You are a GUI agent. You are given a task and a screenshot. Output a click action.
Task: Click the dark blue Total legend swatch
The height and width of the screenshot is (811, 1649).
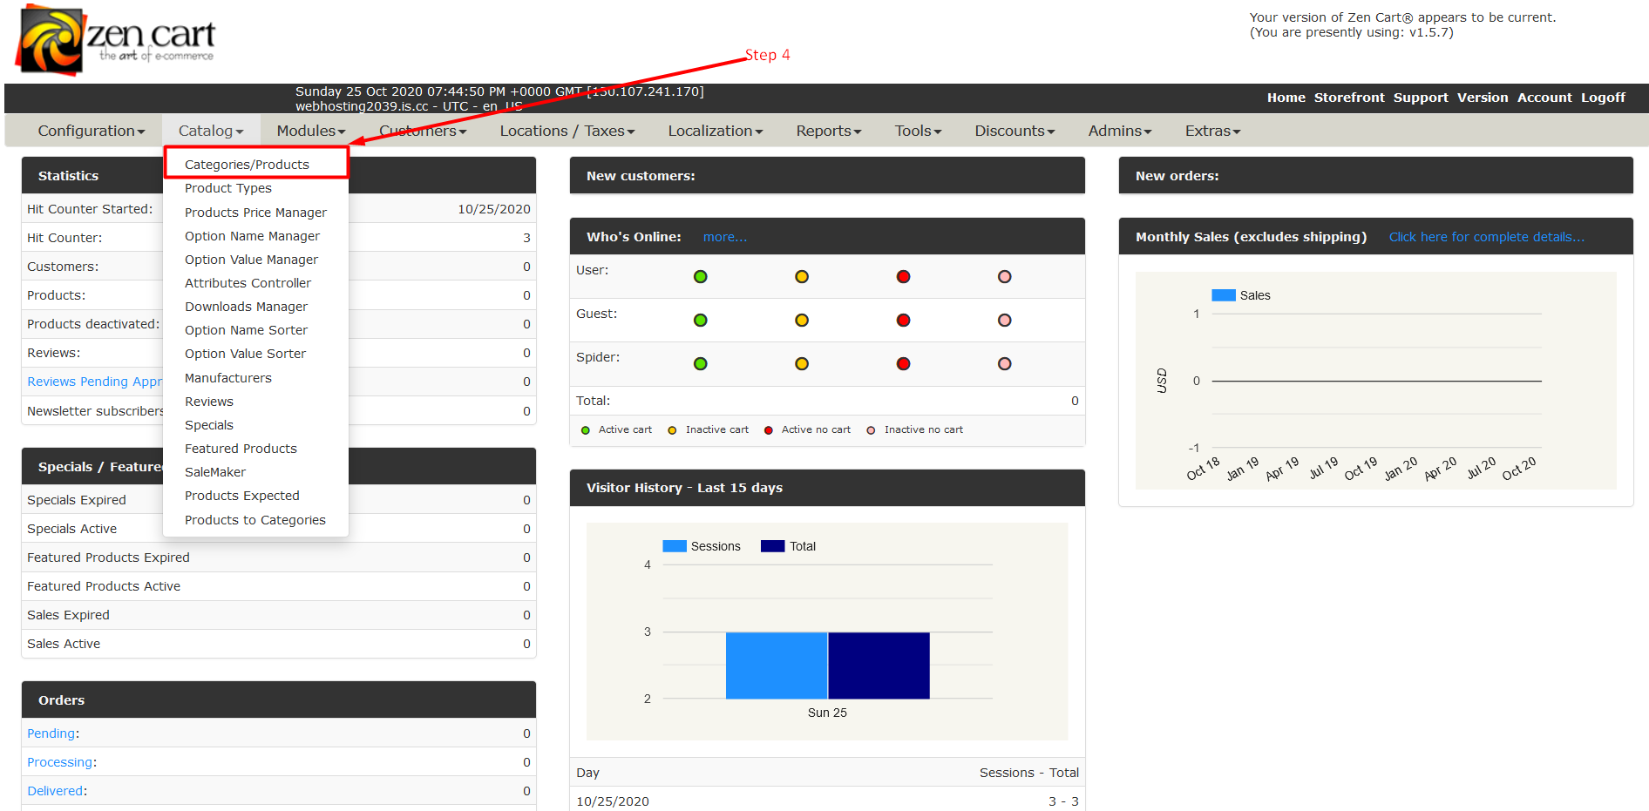pyautogui.click(x=772, y=546)
